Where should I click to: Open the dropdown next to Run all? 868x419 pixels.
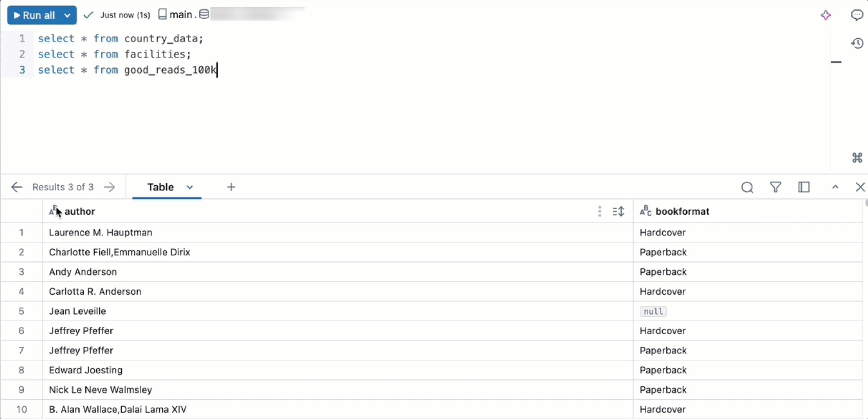click(x=66, y=15)
